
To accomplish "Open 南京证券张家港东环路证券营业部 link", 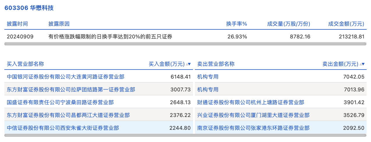I will (253, 128).
